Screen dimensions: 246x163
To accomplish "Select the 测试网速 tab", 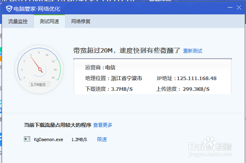I will click(x=49, y=22).
